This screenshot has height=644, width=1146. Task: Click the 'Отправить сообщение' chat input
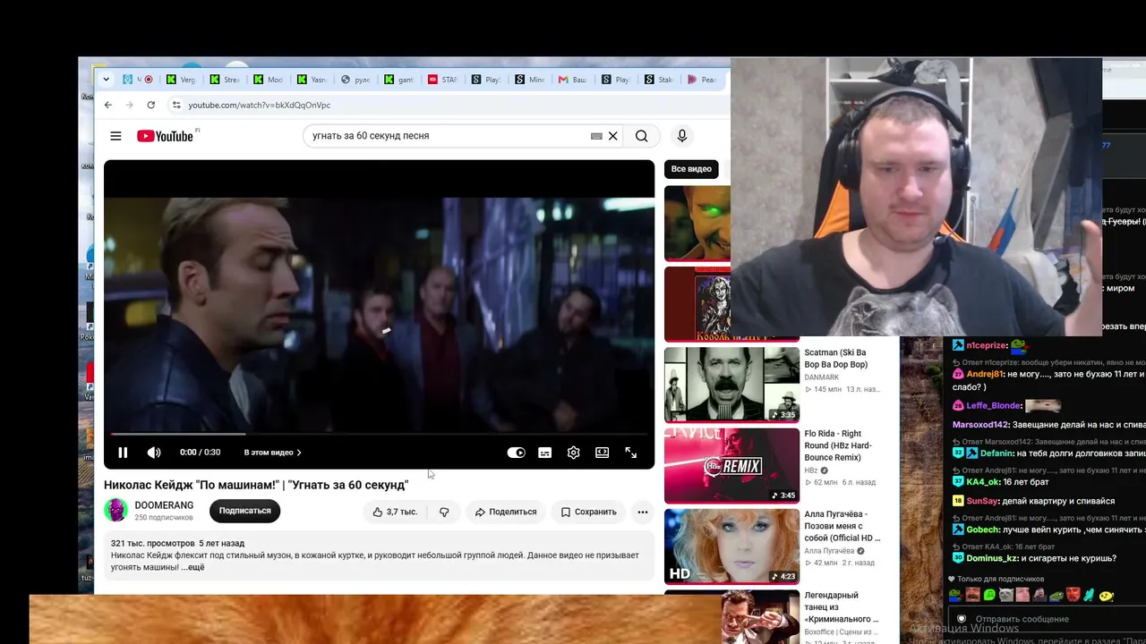[1048, 619]
